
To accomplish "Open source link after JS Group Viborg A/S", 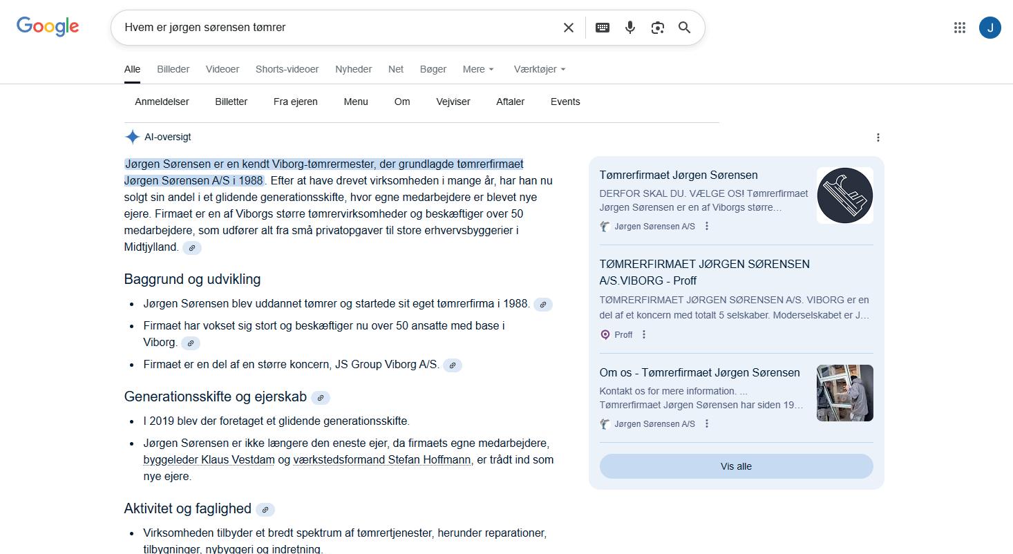I will point(453,365).
